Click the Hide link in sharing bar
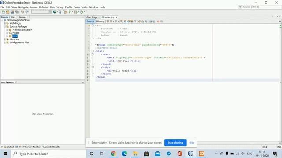 click(x=191, y=143)
